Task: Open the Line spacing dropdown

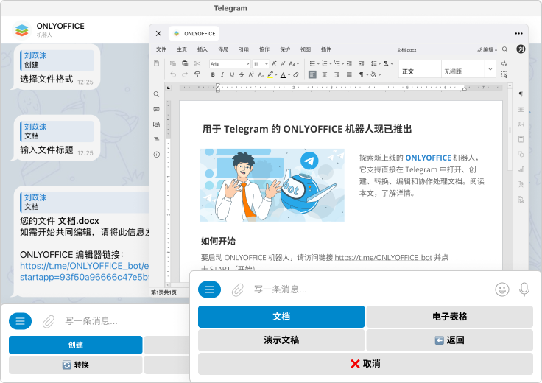Action: 376,63
